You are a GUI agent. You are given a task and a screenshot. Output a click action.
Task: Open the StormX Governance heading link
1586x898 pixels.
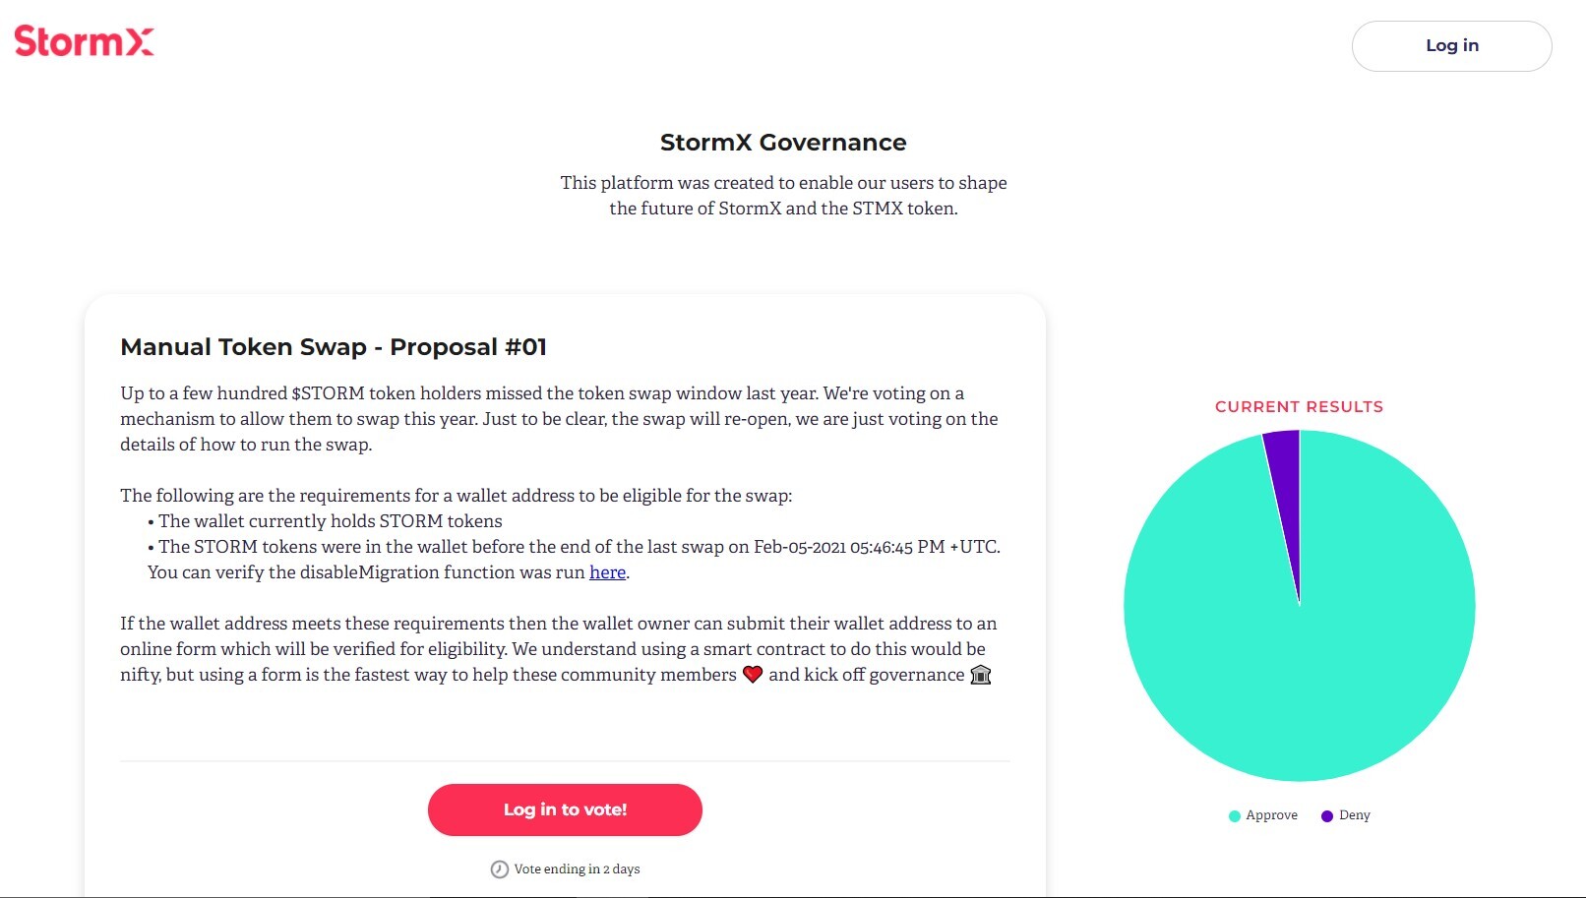[783, 142]
